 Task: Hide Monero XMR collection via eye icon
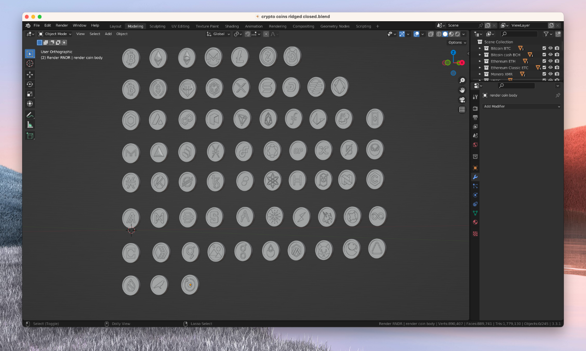tap(550, 74)
